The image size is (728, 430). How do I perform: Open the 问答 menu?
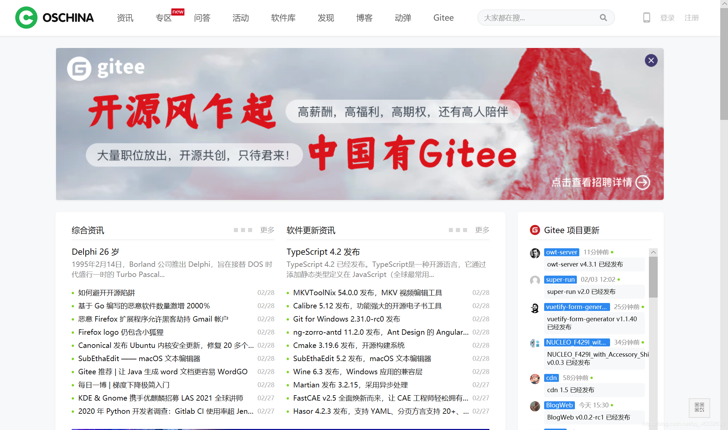pos(202,18)
